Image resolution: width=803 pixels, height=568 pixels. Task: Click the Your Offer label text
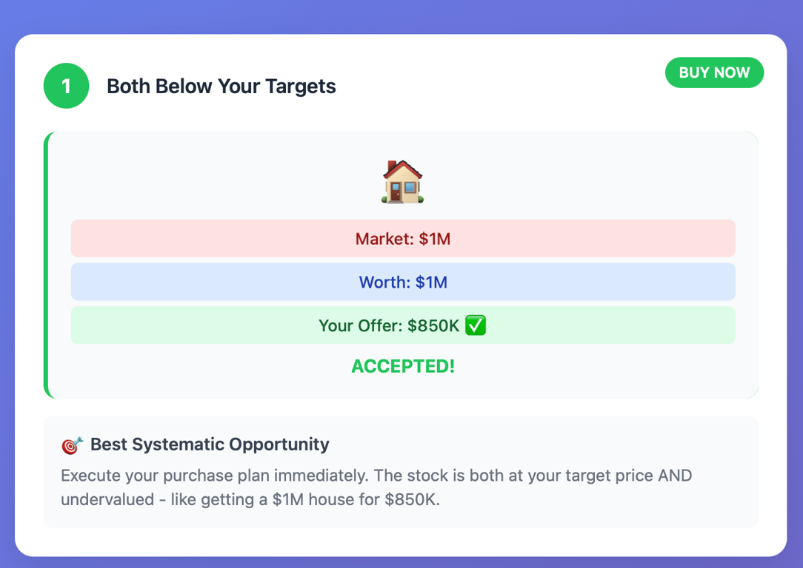coord(359,325)
